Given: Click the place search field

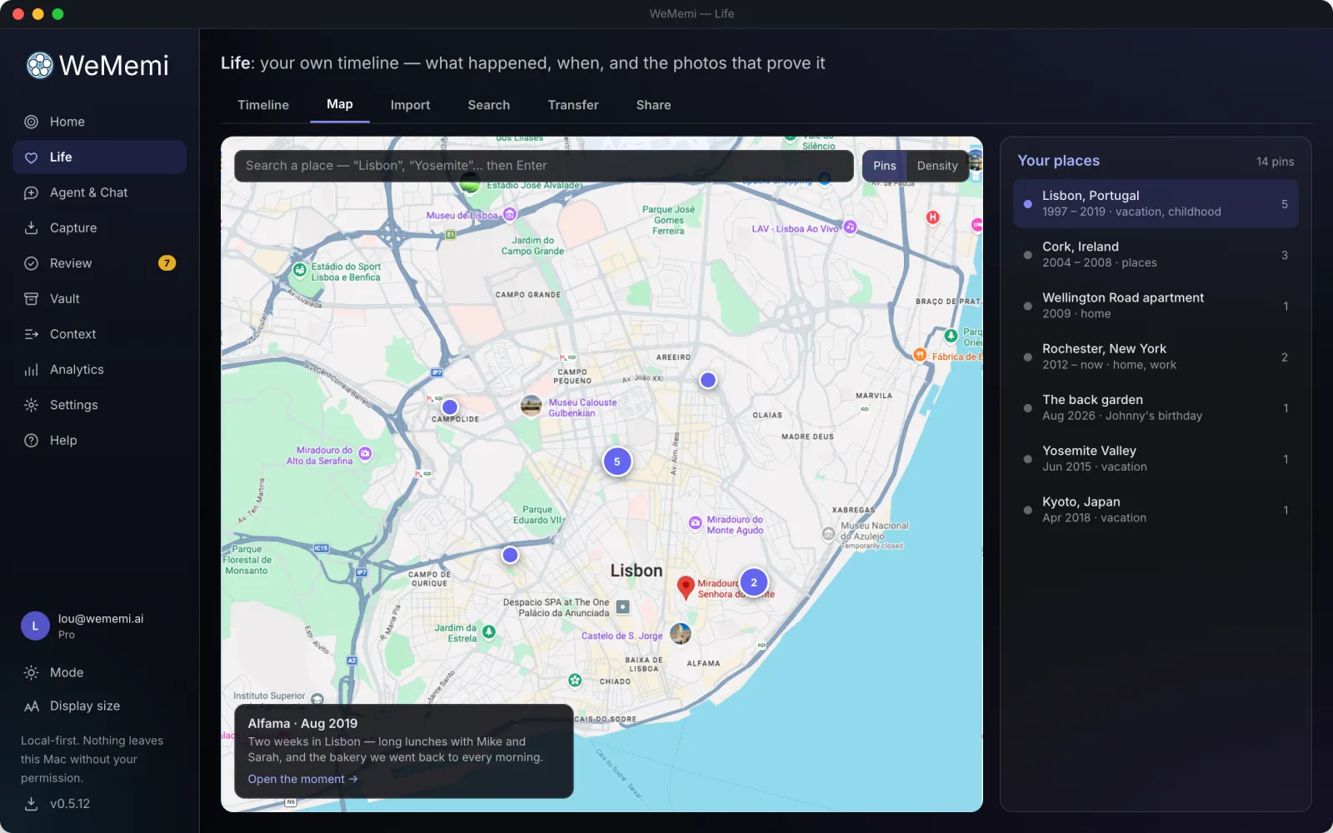Looking at the screenshot, I should (x=544, y=166).
